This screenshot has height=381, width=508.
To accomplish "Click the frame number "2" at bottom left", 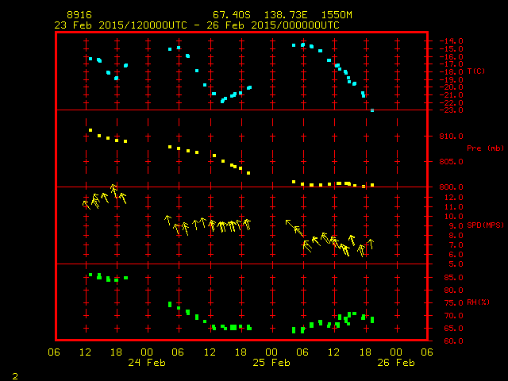I will [15, 376].
